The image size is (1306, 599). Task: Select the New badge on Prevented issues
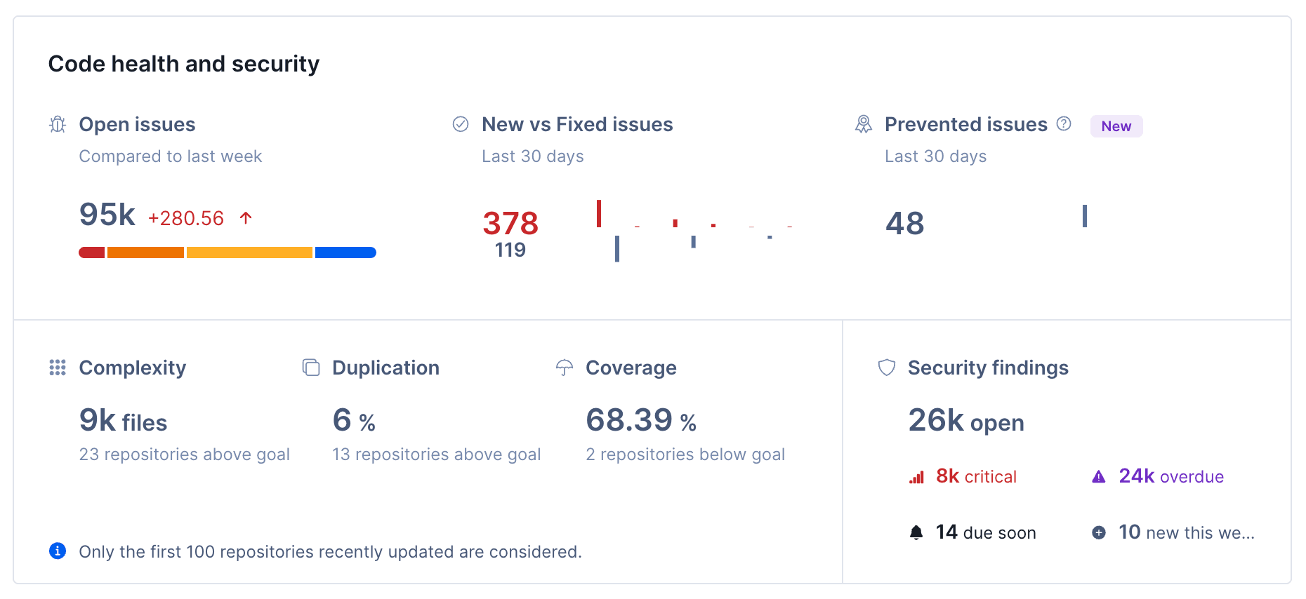pos(1116,126)
